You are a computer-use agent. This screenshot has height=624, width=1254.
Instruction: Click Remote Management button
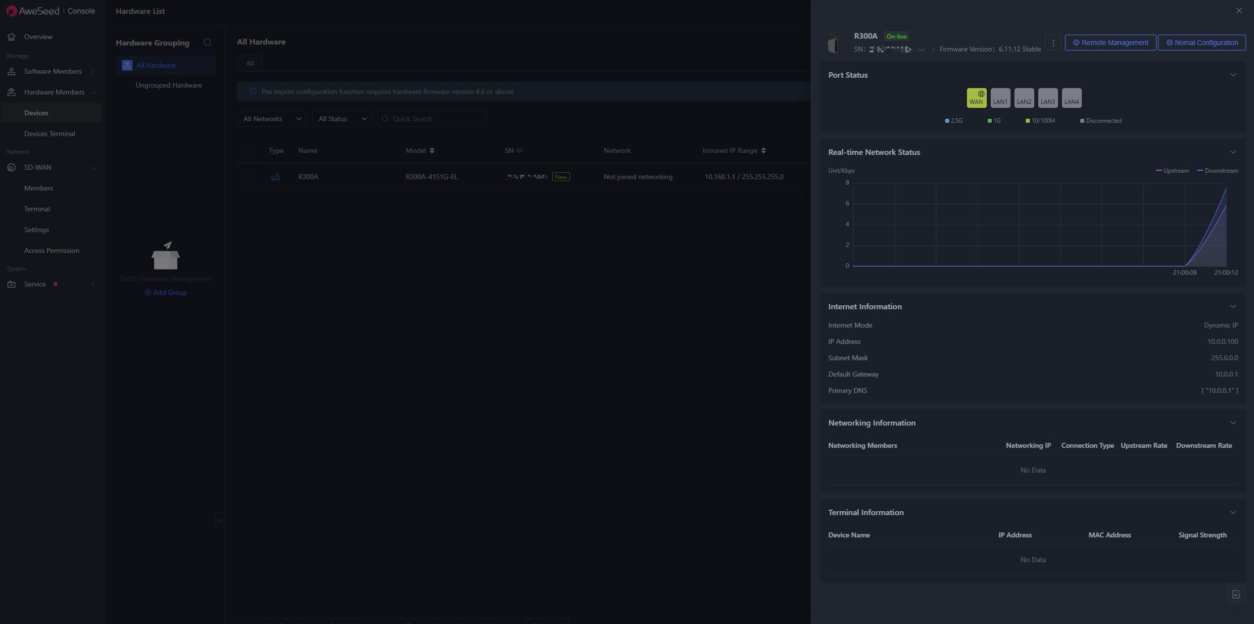point(1110,43)
